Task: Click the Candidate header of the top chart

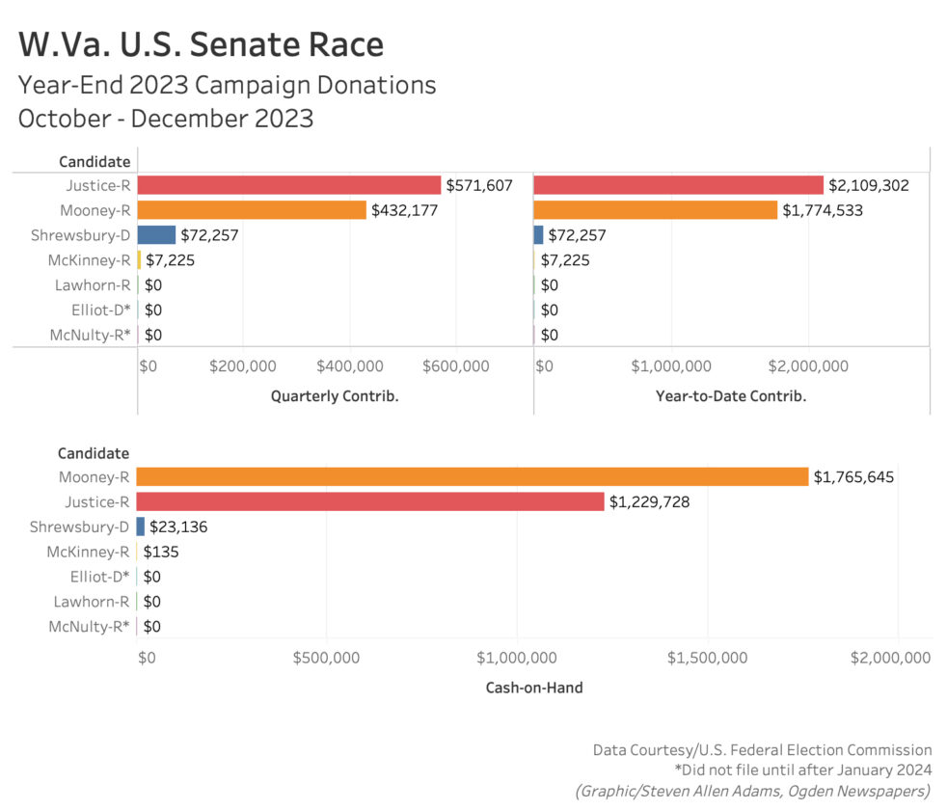Action: pos(94,161)
